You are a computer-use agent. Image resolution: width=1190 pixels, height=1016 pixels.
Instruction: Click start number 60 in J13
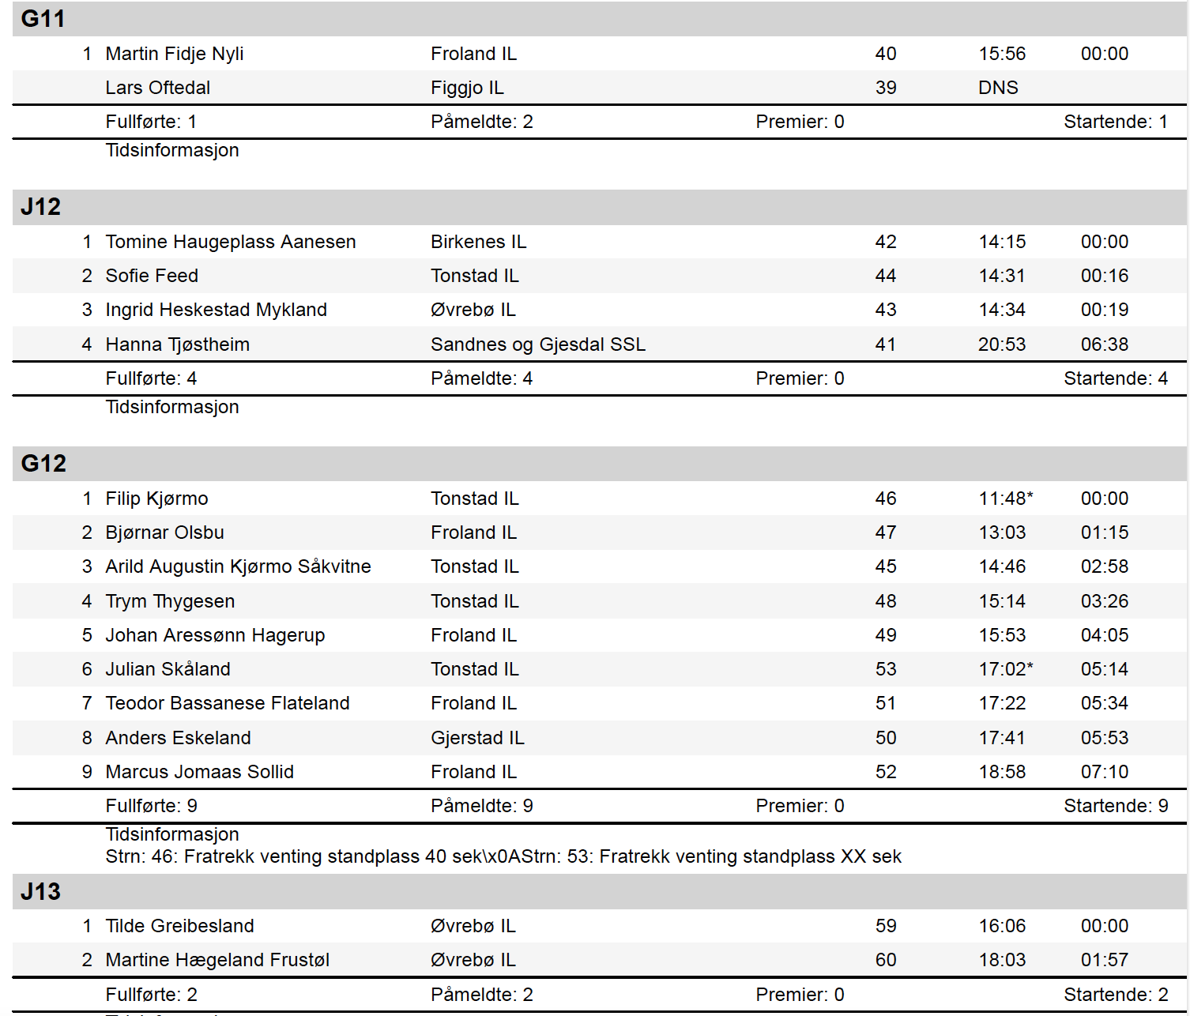tap(886, 960)
